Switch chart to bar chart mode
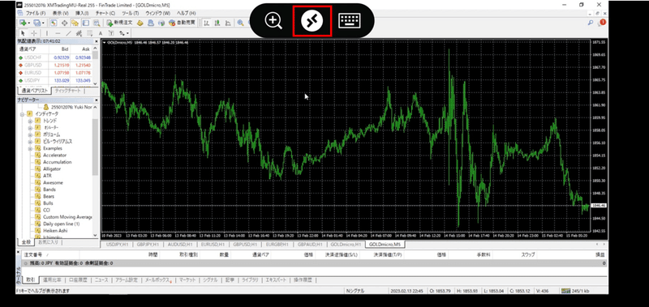649x307 pixels. click(x=206, y=23)
